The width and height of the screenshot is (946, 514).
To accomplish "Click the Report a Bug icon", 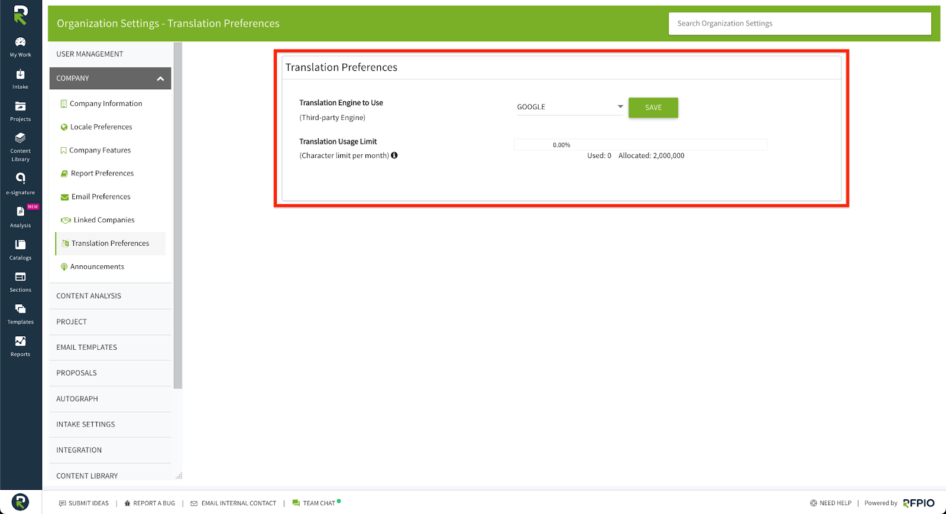I will click(x=127, y=503).
